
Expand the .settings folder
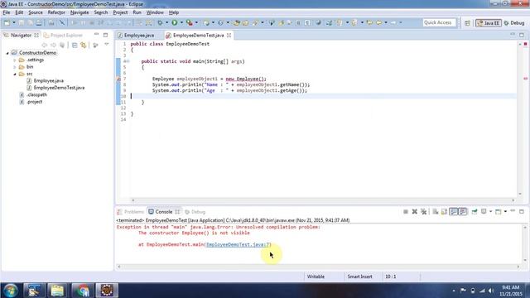coord(15,60)
